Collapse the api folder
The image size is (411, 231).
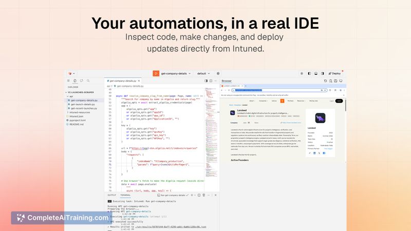coord(70,97)
